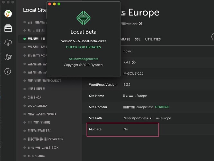
Task: Click the Site Path /Users/jon/Sites value
Action: click(147, 118)
